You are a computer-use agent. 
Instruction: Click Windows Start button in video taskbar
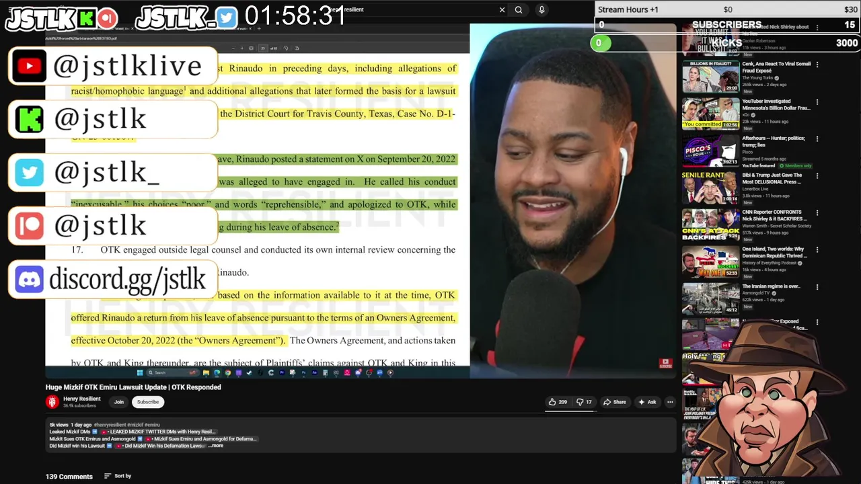pos(140,372)
